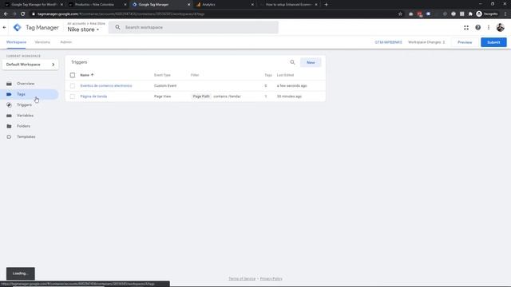Click the Search workspace input field
The width and height of the screenshot is (511, 287).
pos(193,27)
